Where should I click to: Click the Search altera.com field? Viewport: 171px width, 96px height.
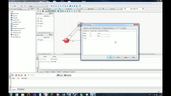click(157, 3)
